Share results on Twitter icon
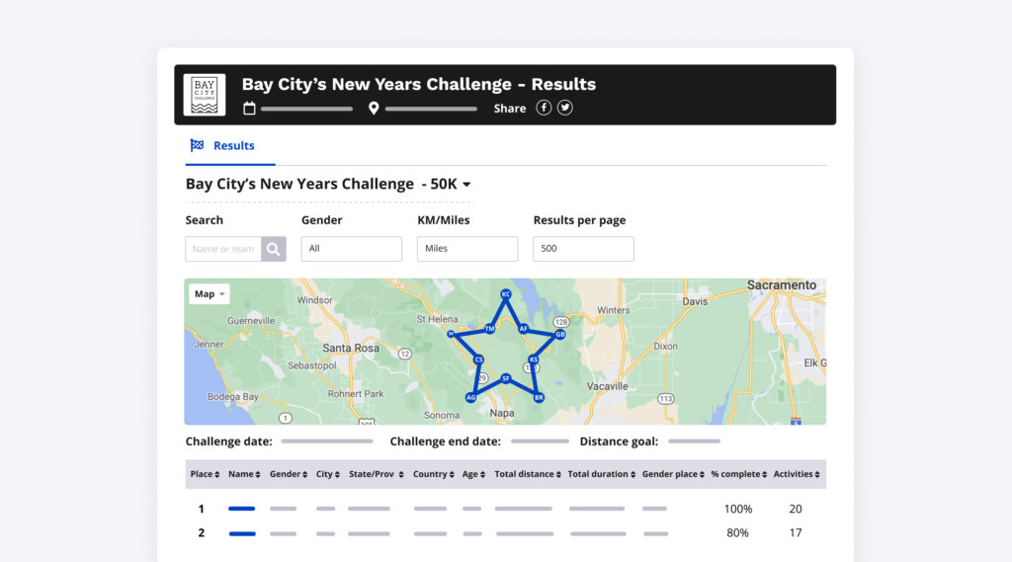Viewport: 1012px width, 562px height. point(565,108)
